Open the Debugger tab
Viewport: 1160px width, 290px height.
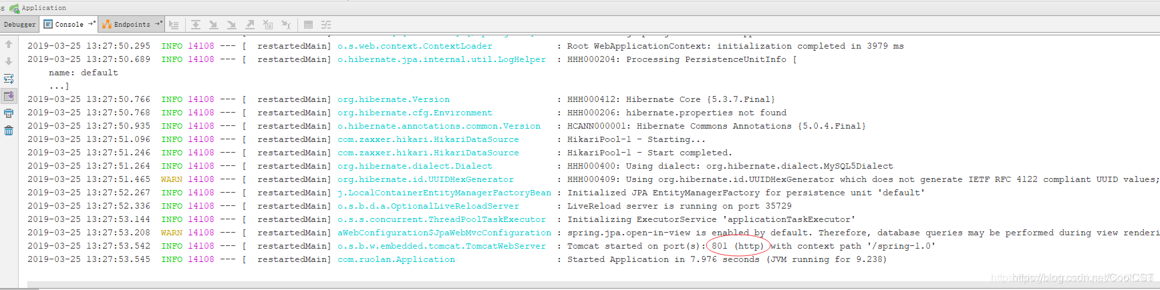19,25
